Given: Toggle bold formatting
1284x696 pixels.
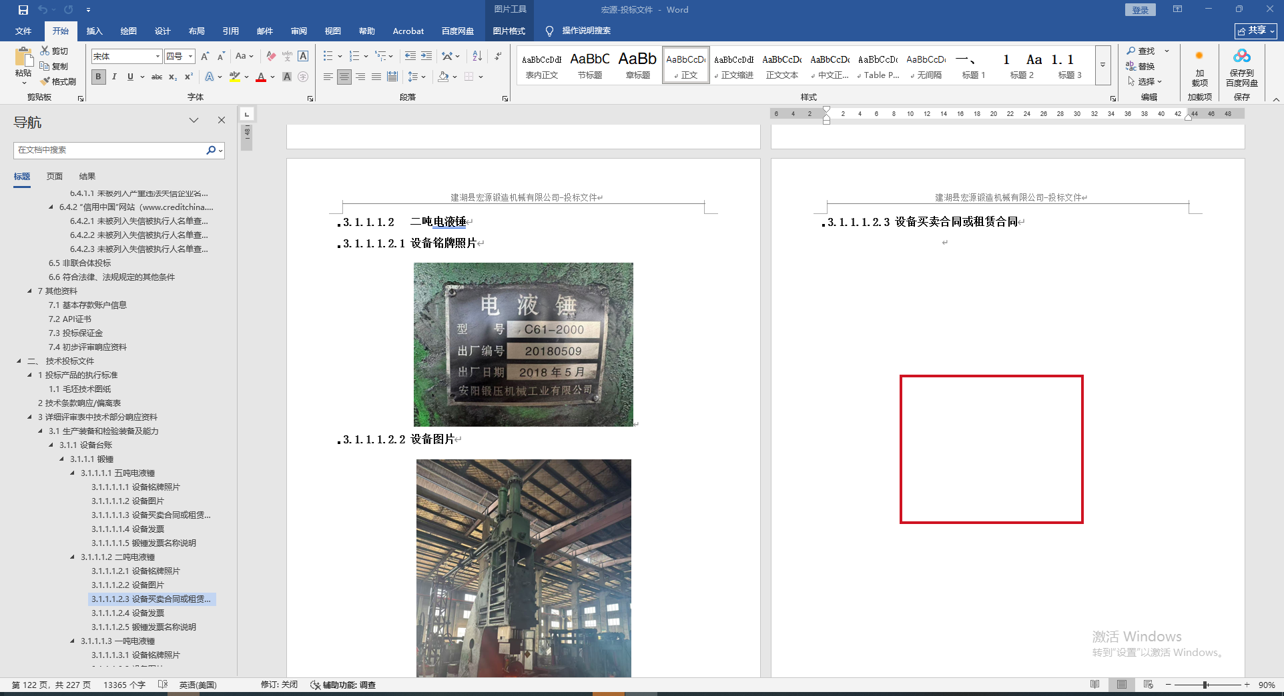Looking at the screenshot, I should 98,77.
